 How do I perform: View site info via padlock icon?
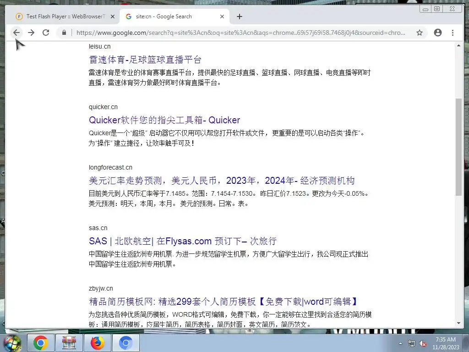point(64,33)
